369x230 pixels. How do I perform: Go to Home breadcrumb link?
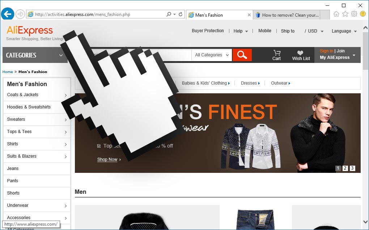(x=8, y=72)
